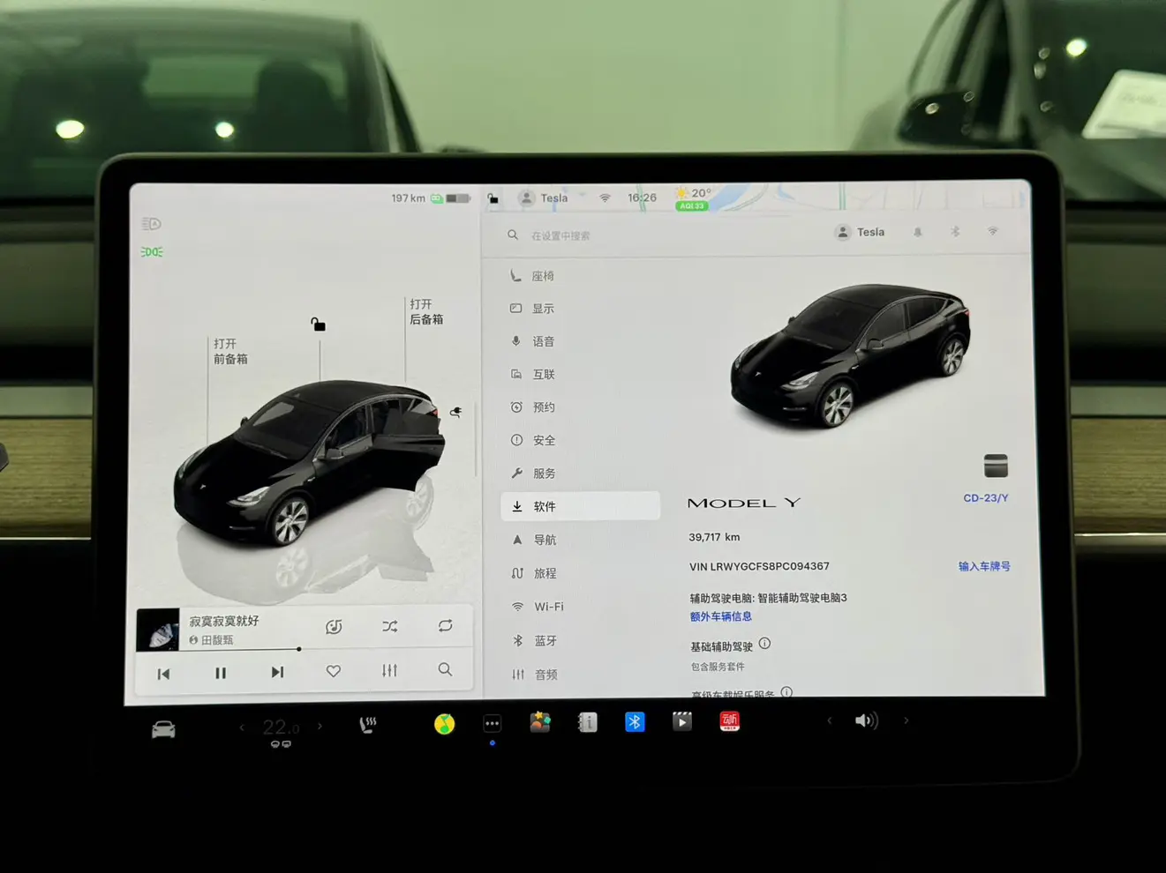1166x873 pixels.
Task: Toggle shuffle playback mode
Action: point(389,626)
